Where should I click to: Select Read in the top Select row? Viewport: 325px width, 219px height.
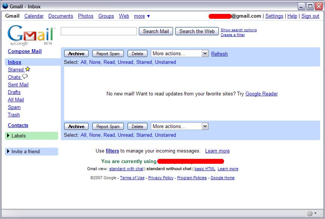pos(109,62)
